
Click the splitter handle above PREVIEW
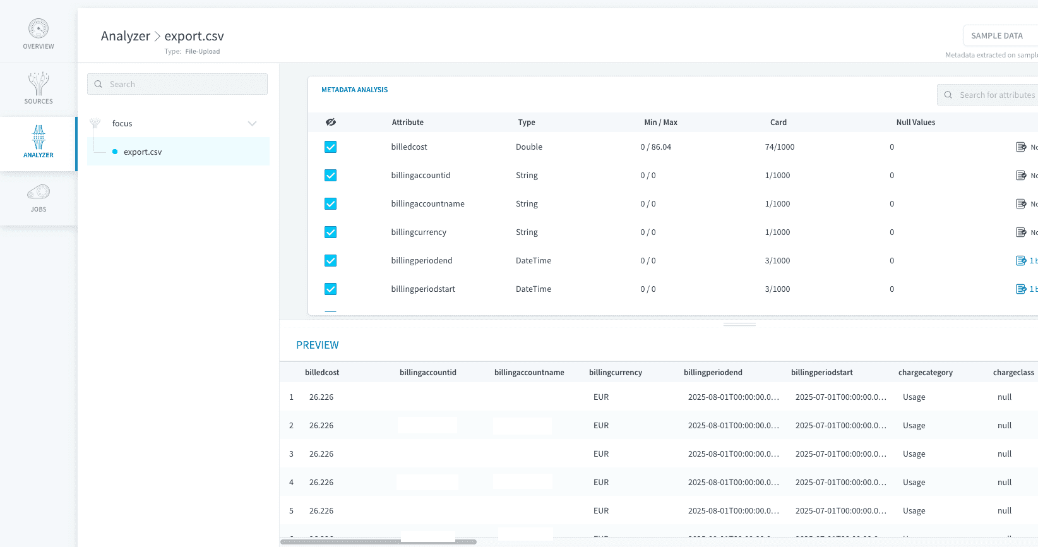pos(739,324)
